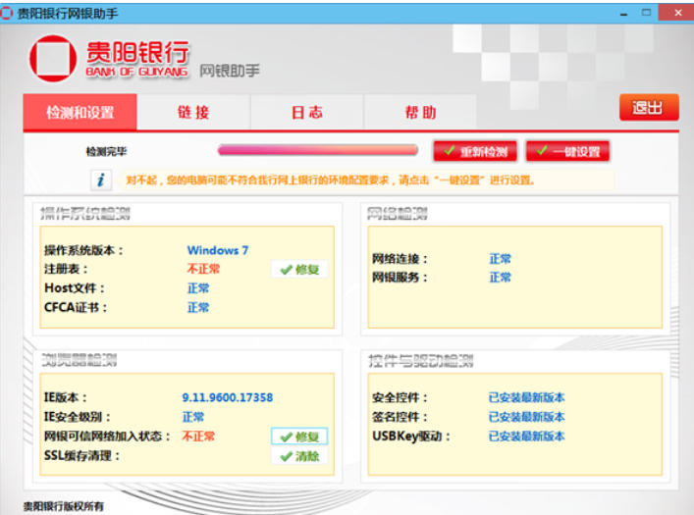Click the 浏览器检测 section heading
The width and height of the screenshot is (694, 515).
(80, 360)
